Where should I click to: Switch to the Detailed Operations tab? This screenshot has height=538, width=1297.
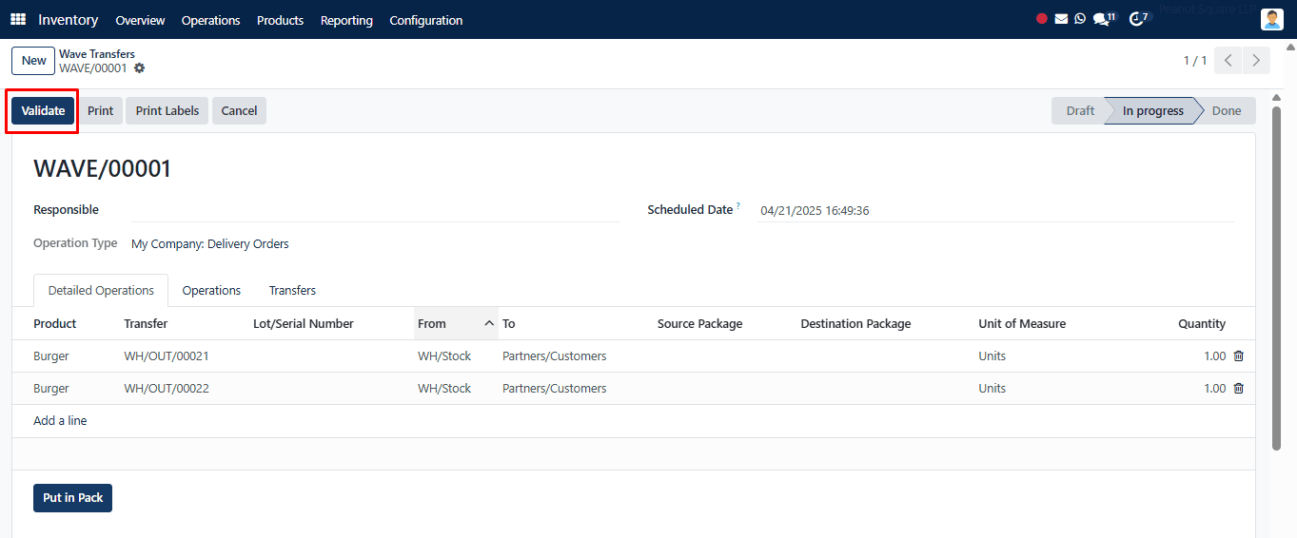101,291
